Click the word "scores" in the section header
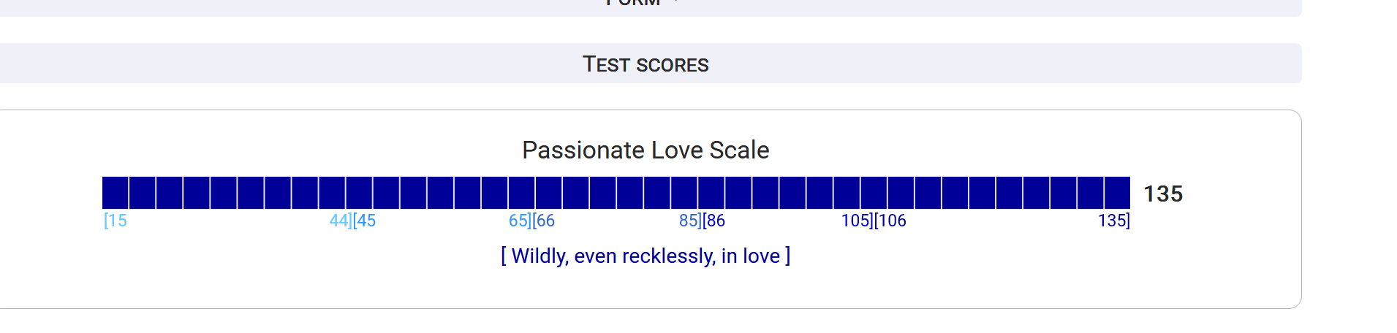 [x=673, y=65]
